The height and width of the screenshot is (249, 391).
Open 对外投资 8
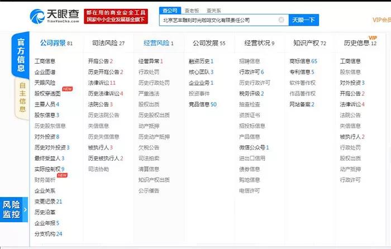(47, 137)
